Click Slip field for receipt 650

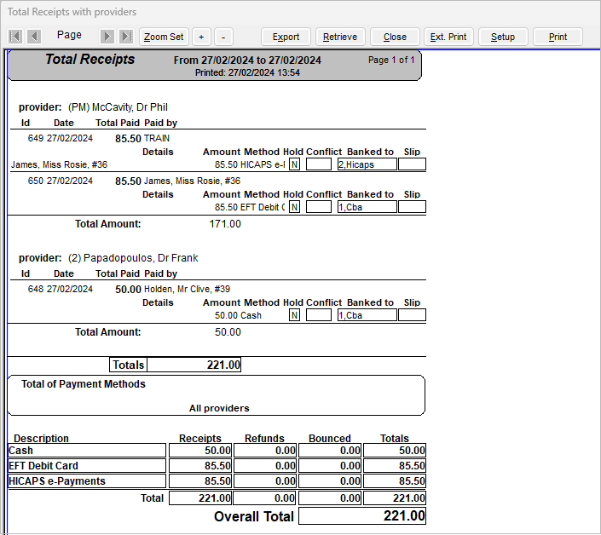[x=412, y=207]
